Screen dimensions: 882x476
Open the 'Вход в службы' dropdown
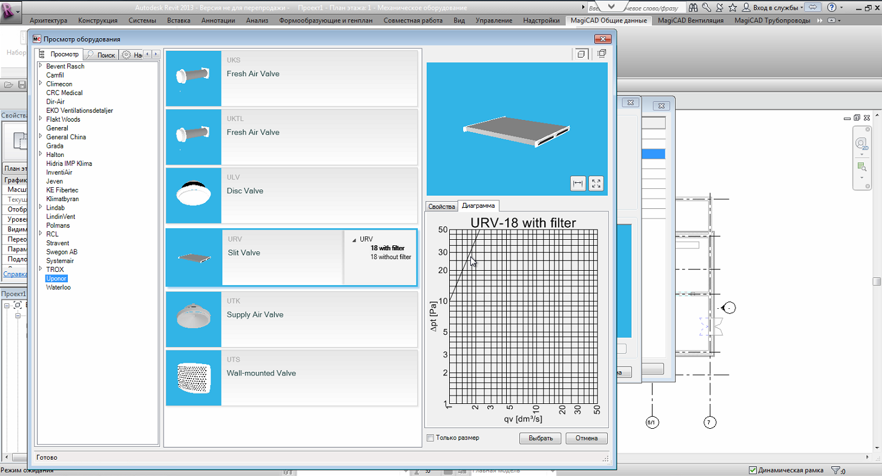[772, 8]
